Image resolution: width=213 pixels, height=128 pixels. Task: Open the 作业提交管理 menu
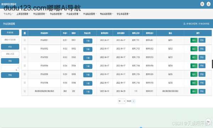coord(73,14)
